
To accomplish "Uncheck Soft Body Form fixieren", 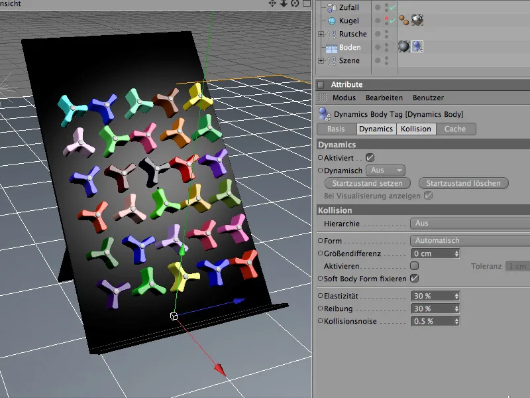I will (x=414, y=279).
